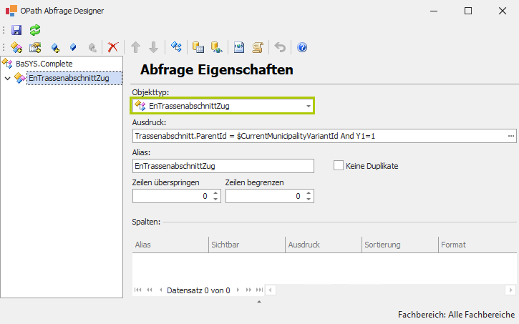The height and width of the screenshot is (324, 519).
Task: Click into the Alias text field
Action: 223,166
